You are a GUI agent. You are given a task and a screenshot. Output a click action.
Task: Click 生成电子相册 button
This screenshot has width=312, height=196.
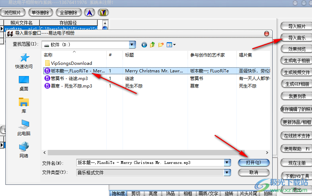pos(296,61)
